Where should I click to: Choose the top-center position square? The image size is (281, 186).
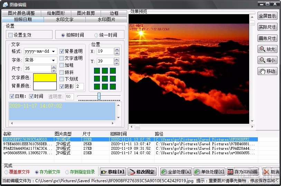105,71
